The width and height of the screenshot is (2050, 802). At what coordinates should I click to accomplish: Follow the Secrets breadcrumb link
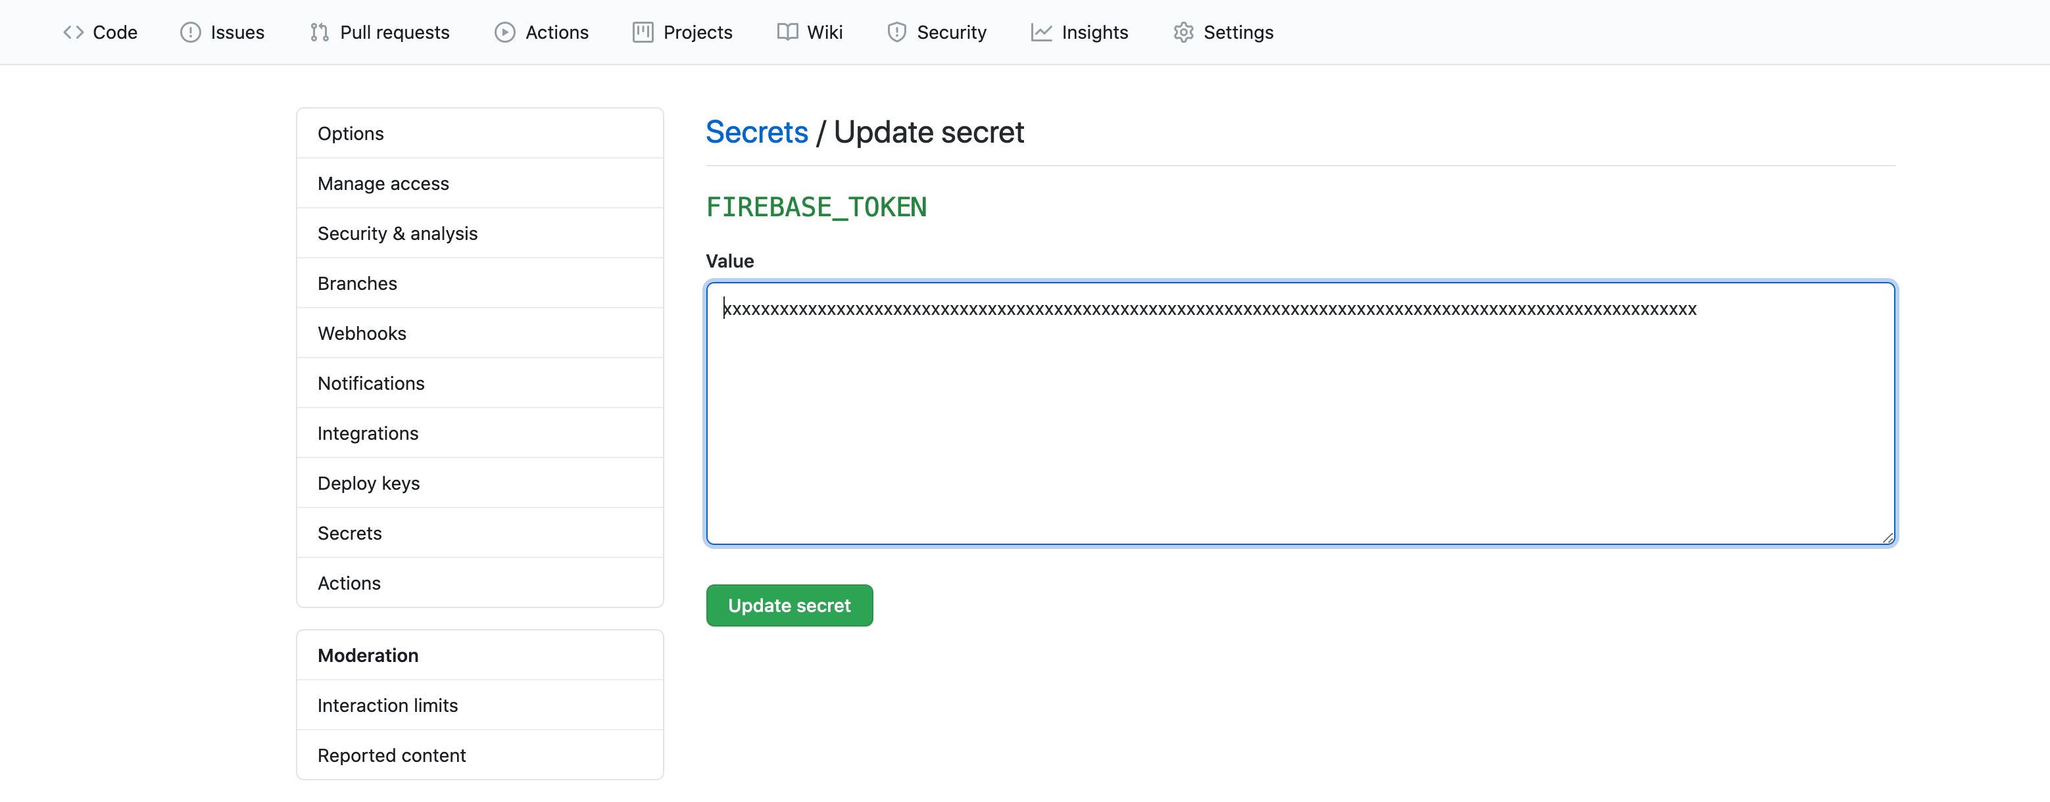coord(756,132)
